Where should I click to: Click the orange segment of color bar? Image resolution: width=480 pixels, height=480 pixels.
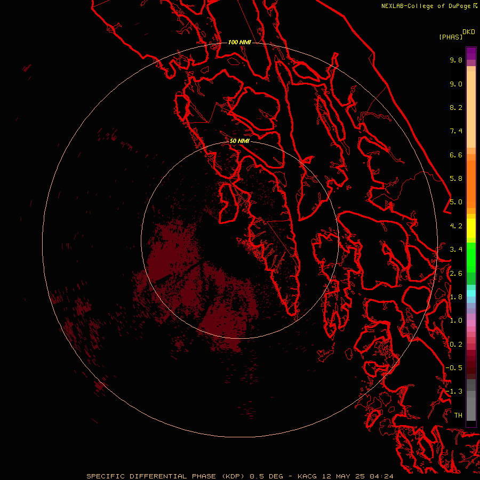pos(471,183)
